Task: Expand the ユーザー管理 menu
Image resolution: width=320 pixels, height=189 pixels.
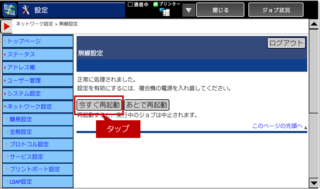Action: (x=38, y=80)
